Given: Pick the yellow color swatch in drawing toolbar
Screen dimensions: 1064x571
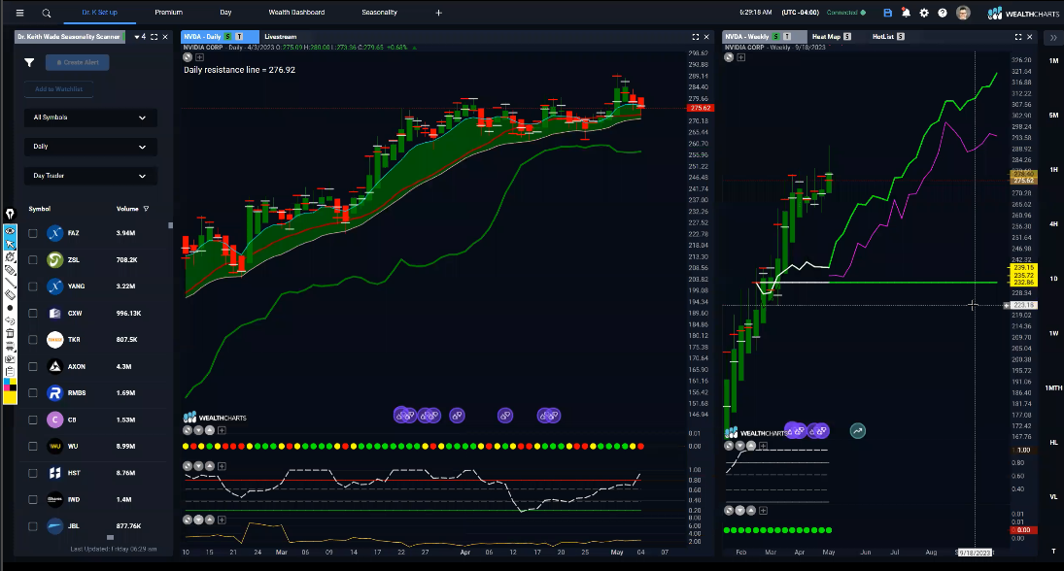Looking at the screenshot, I should pos(10,396).
